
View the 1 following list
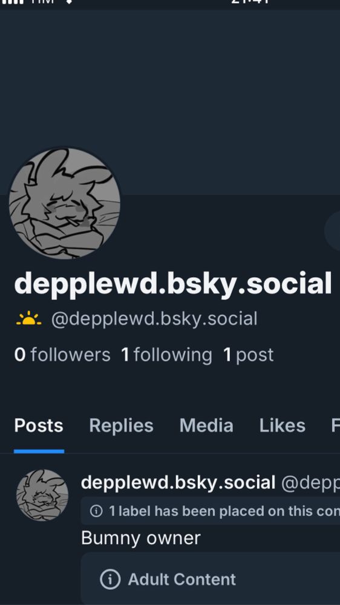click(166, 355)
